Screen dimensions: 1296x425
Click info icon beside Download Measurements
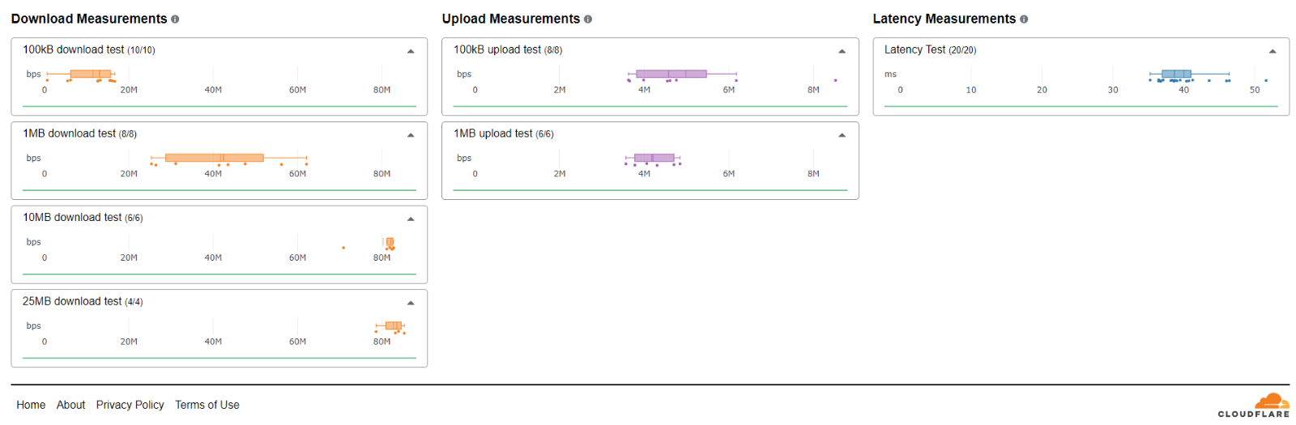(x=175, y=19)
